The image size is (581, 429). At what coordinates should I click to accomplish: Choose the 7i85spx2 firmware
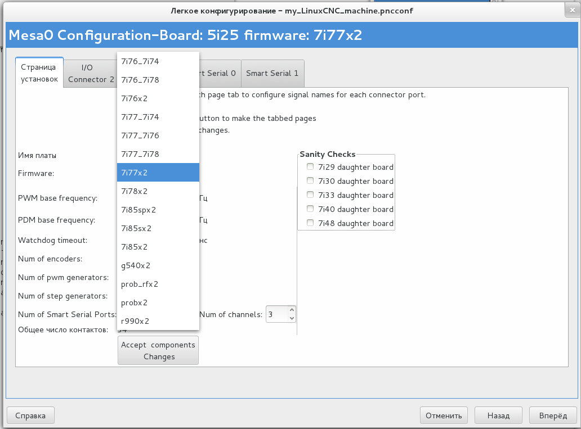click(158, 210)
